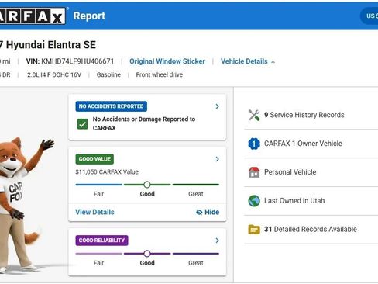This screenshot has width=378, height=284.
Task: Click the Fair label under value bar
Action: pos(98,194)
